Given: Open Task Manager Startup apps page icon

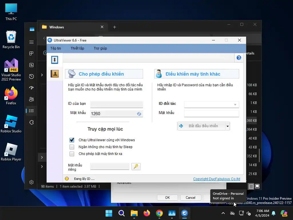Looking at the screenshot, I should (31, 88).
